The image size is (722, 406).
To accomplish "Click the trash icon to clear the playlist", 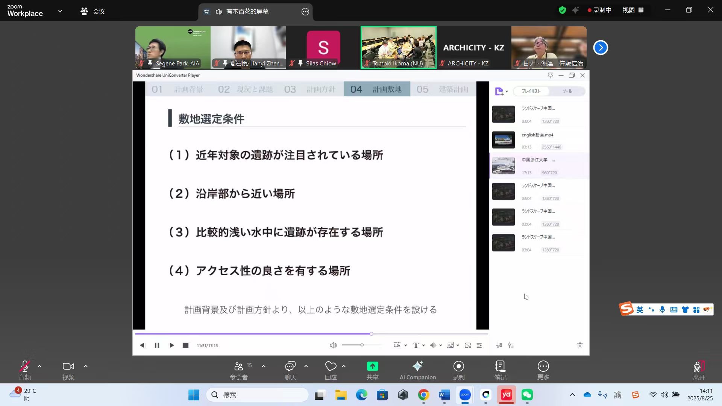I will coord(580,345).
